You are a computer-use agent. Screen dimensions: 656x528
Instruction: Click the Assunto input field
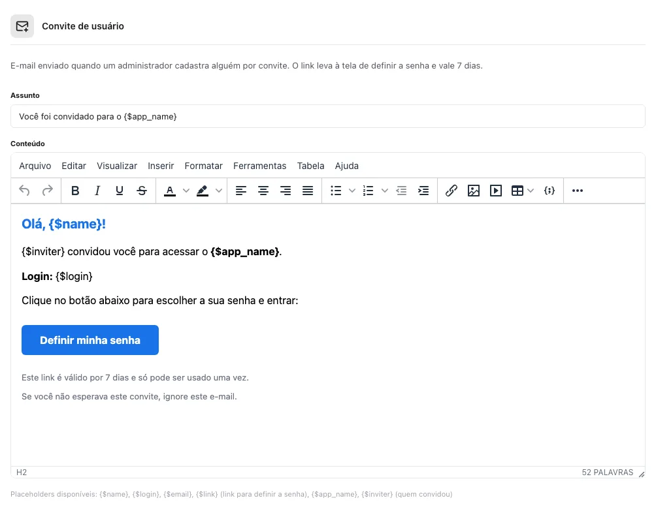pyautogui.click(x=327, y=116)
